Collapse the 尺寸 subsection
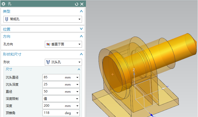The height and width of the screenshot is (117, 198). tap(79, 69)
